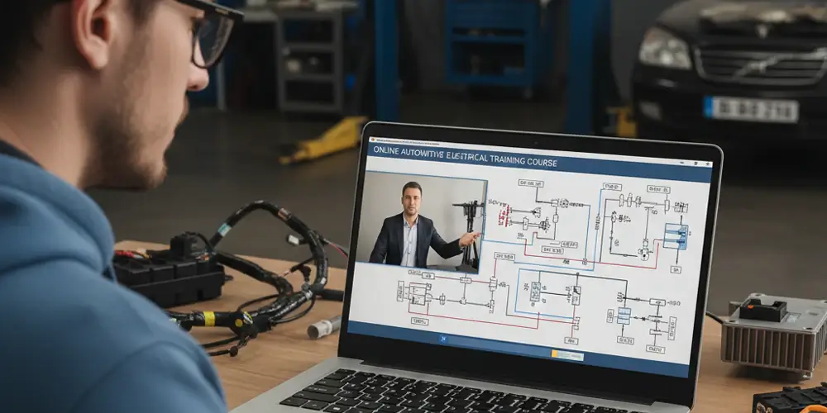827x413 pixels.
Task: Click the small blue icon in bottom bar
Action: 443,339
